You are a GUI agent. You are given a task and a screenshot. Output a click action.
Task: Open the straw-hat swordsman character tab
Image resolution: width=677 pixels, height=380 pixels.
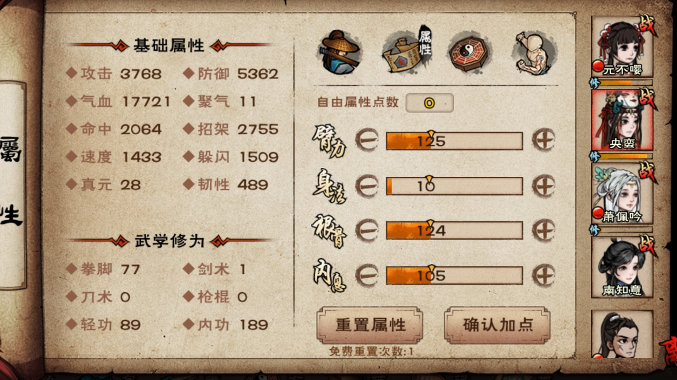(x=340, y=53)
